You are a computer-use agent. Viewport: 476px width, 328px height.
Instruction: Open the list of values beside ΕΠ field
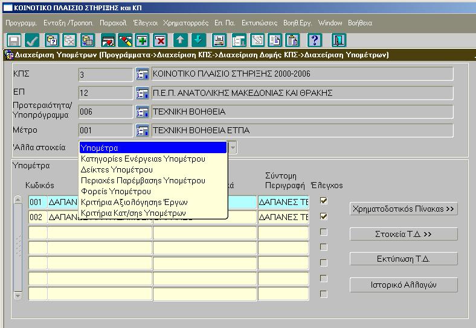tap(142, 93)
